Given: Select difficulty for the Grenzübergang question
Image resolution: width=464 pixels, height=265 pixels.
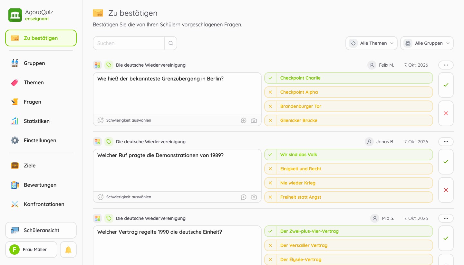Looking at the screenshot, I should [x=124, y=120].
